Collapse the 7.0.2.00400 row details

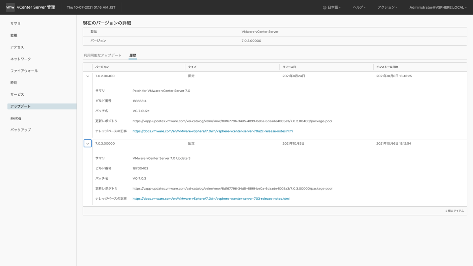click(88, 76)
